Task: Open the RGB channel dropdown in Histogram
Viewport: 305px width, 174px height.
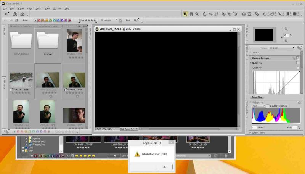Action: pos(258,106)
